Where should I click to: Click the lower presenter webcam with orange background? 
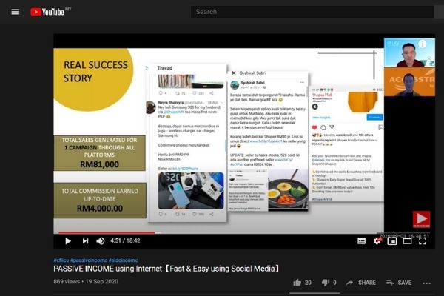[409, 82]
